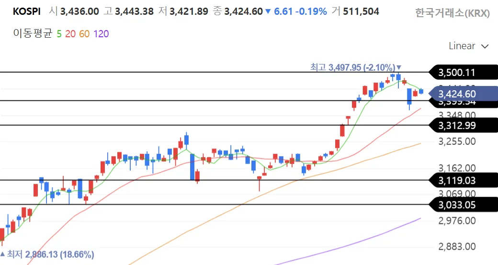Toggle the green 5-day moving average

[59, 34]
